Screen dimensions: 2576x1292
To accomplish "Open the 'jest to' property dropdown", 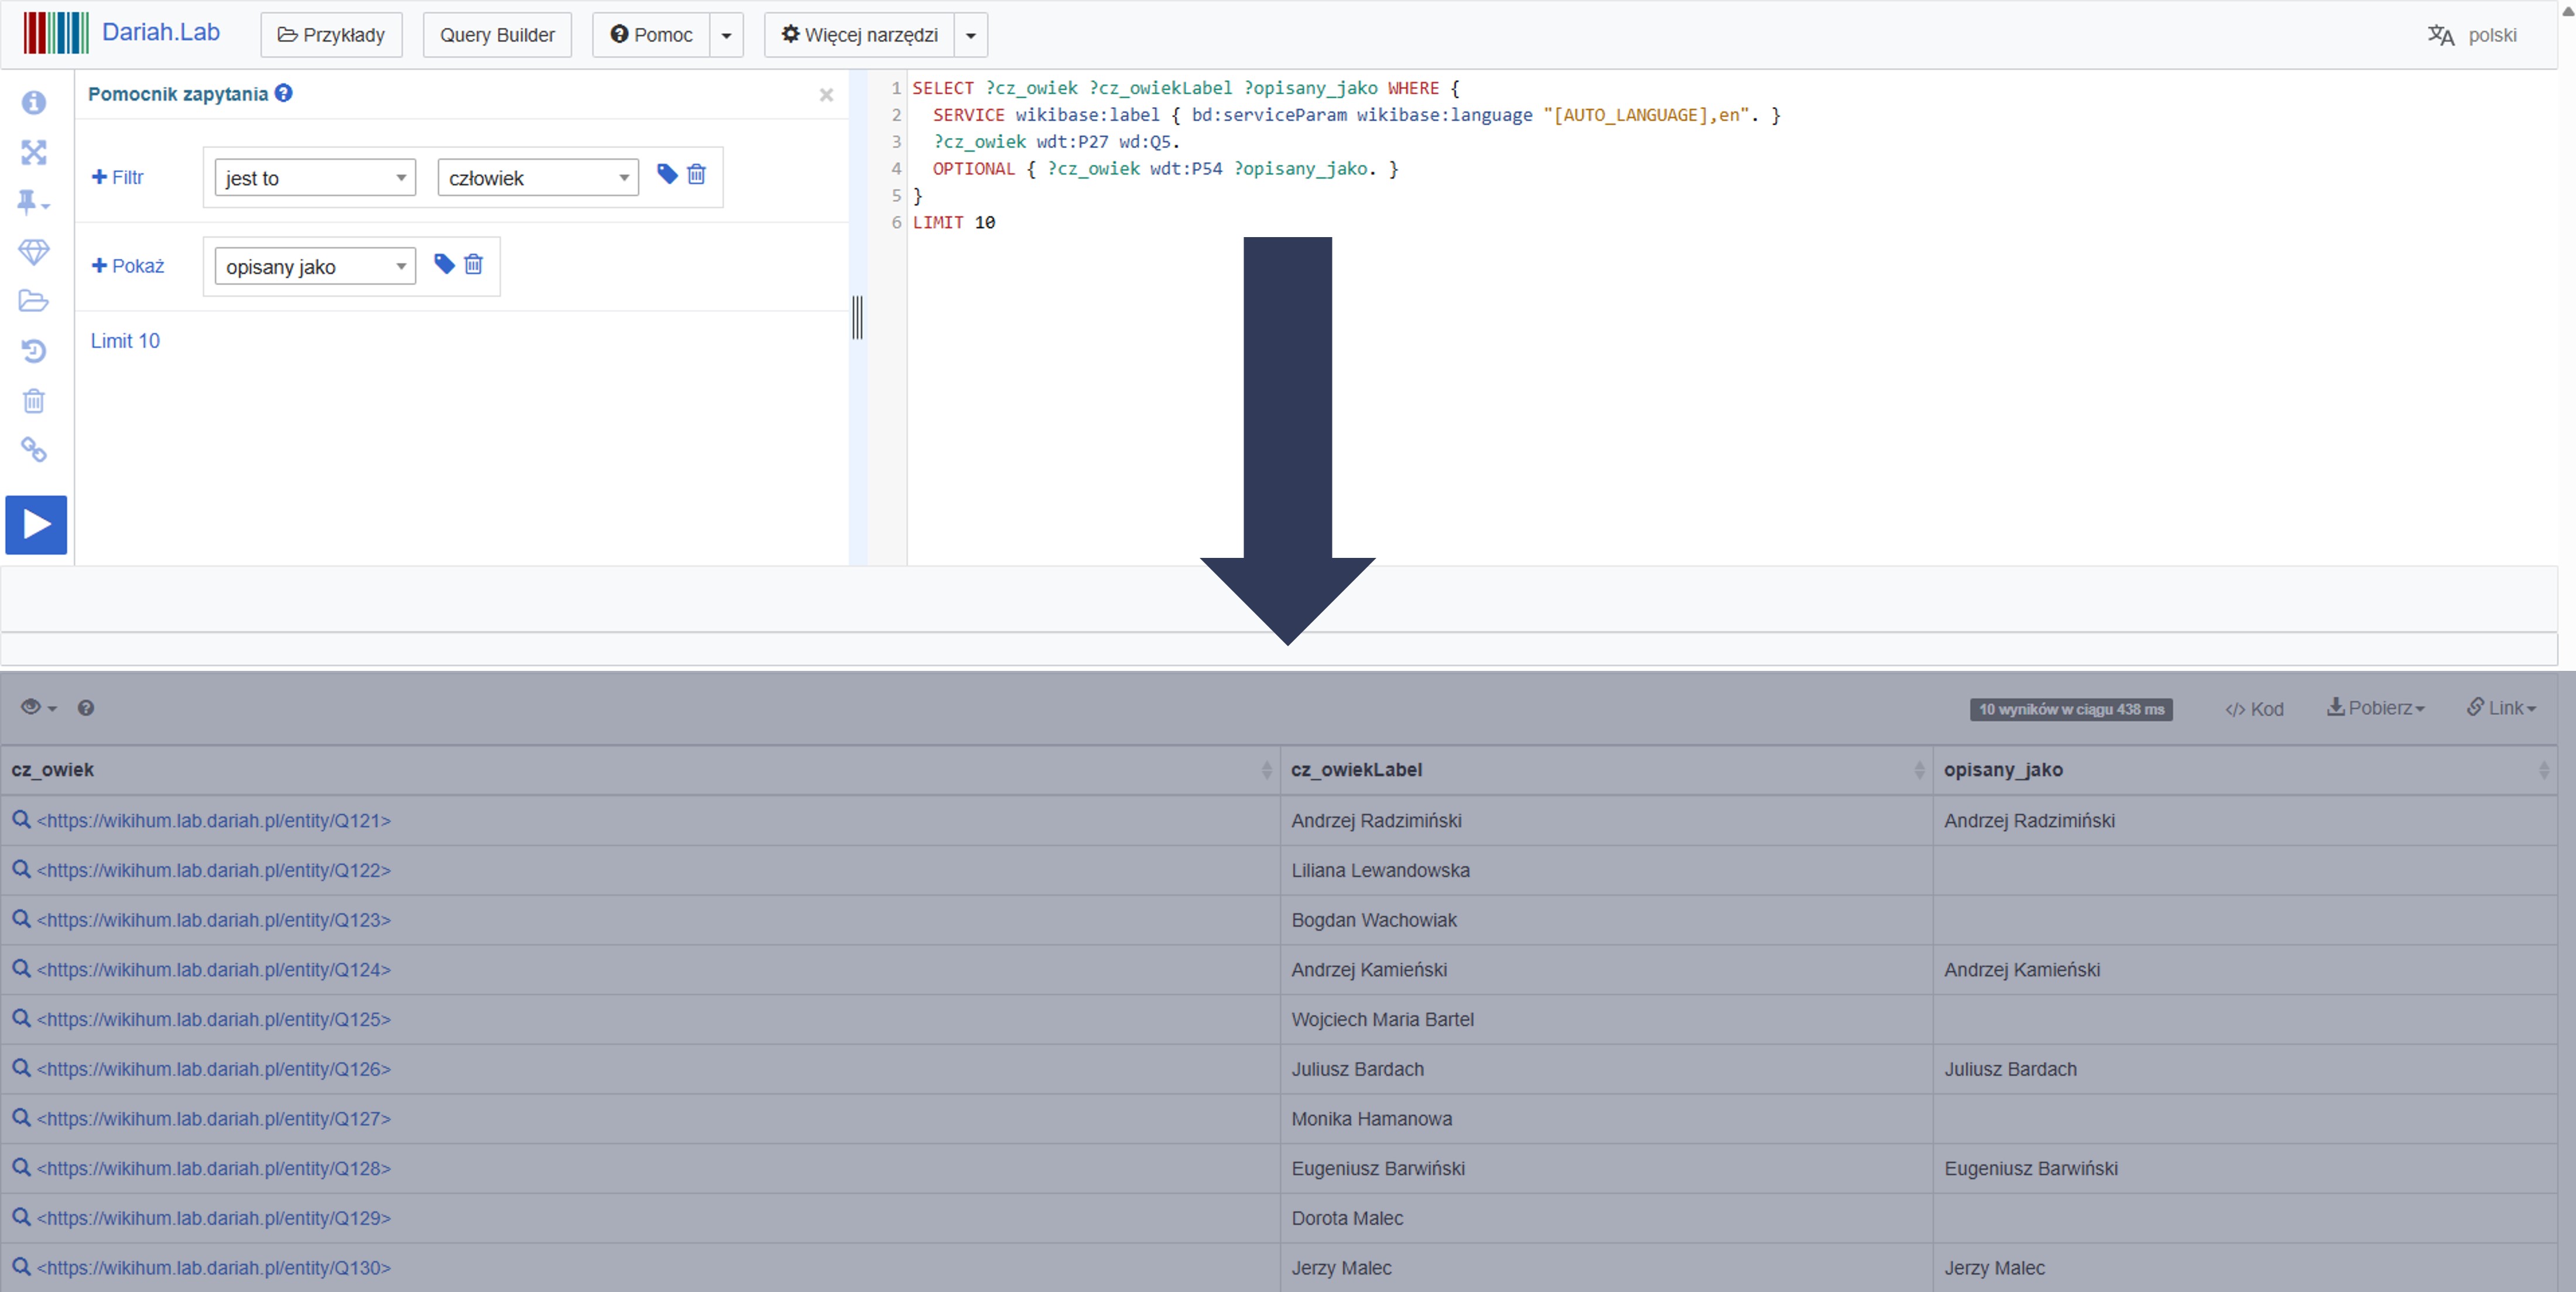I will (315, 178).
